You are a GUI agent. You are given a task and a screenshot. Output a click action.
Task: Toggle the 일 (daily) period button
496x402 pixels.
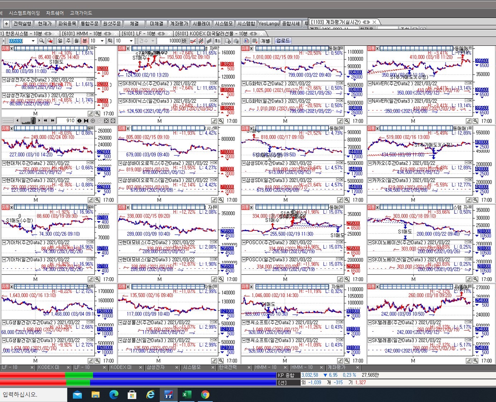60,41
